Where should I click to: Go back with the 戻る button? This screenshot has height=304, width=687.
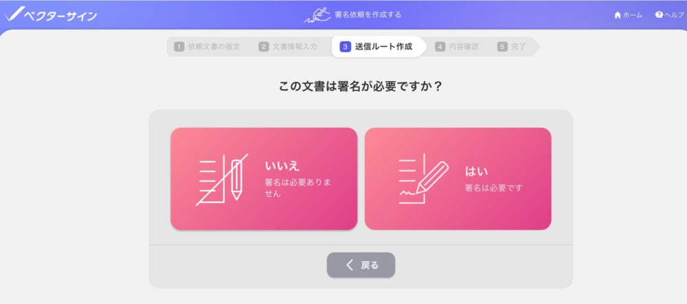pyautogui.click(x=361, y=265)
